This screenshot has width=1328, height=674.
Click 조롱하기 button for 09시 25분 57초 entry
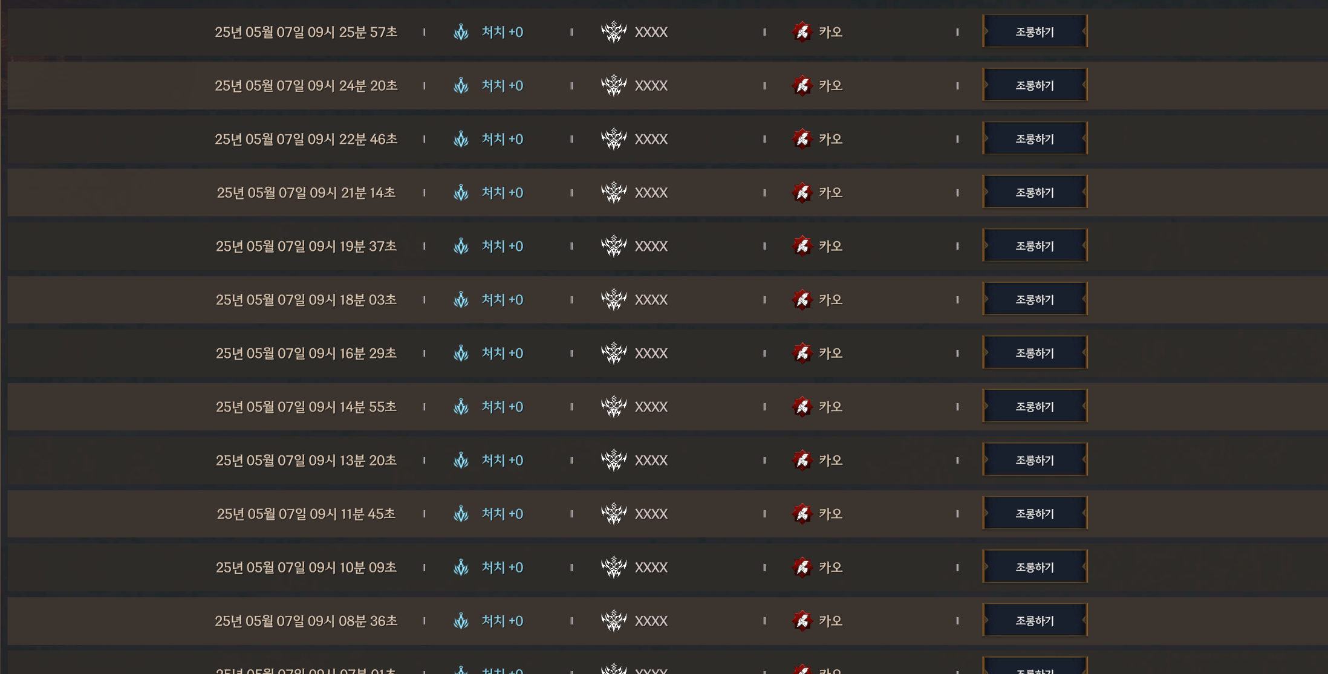pyautogui.click(x=1035, y=31)
